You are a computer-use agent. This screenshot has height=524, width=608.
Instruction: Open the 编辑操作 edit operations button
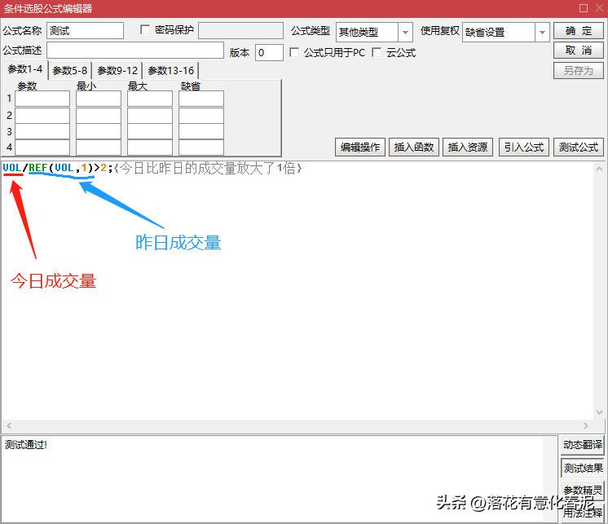(x=360, y=148)
